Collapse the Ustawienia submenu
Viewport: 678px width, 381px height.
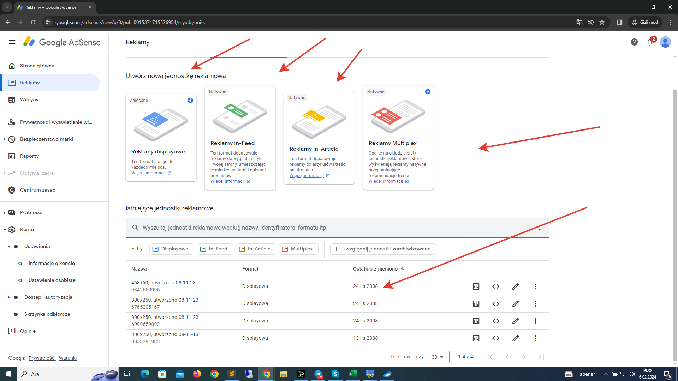9,247
